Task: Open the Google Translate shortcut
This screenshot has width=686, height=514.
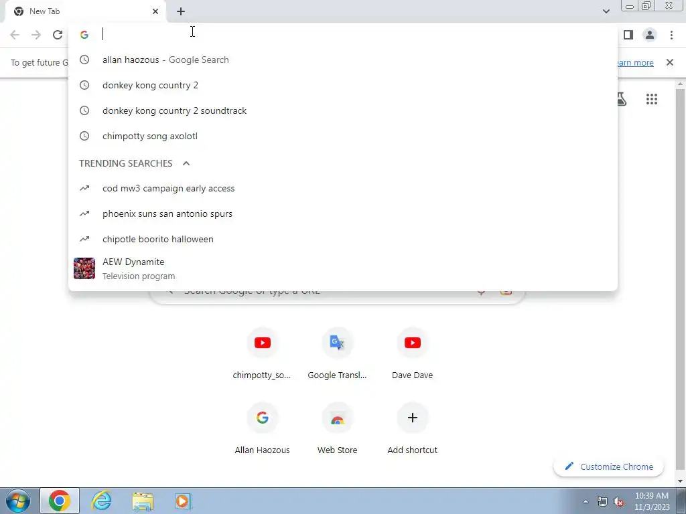Action: coord(338,353)
